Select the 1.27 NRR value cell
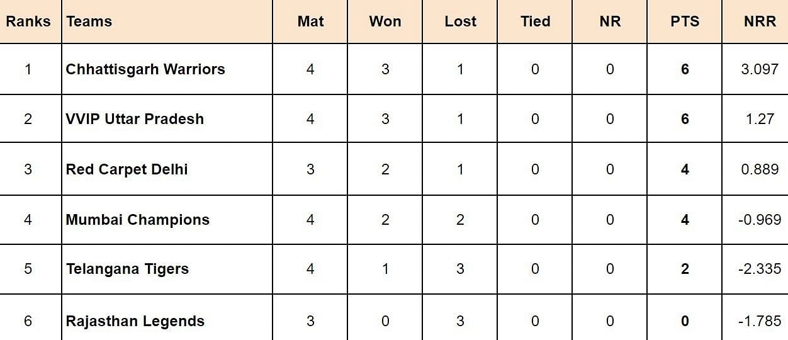 [x=760, y=119]
